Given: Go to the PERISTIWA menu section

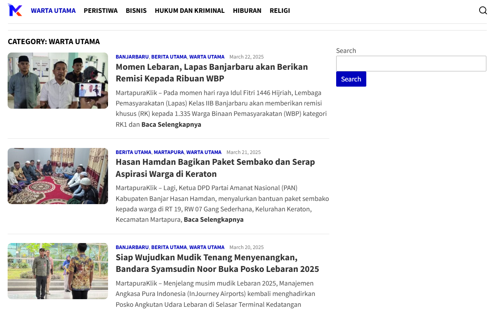Looking at the screenshot, I should [x=101, y=10].
